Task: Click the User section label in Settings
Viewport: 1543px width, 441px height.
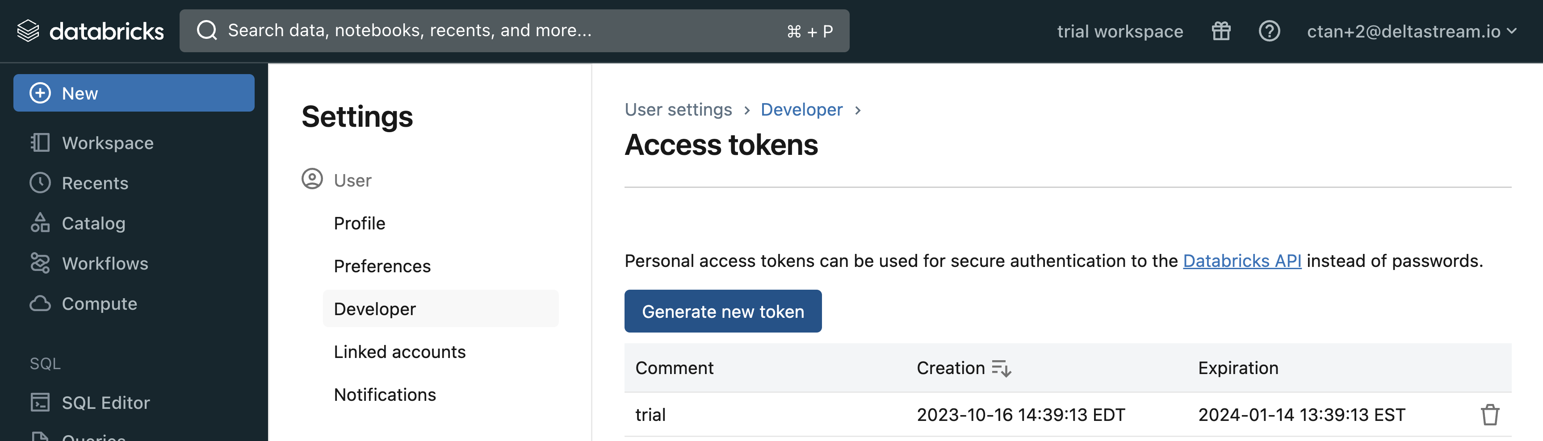Action: [352, 181]
